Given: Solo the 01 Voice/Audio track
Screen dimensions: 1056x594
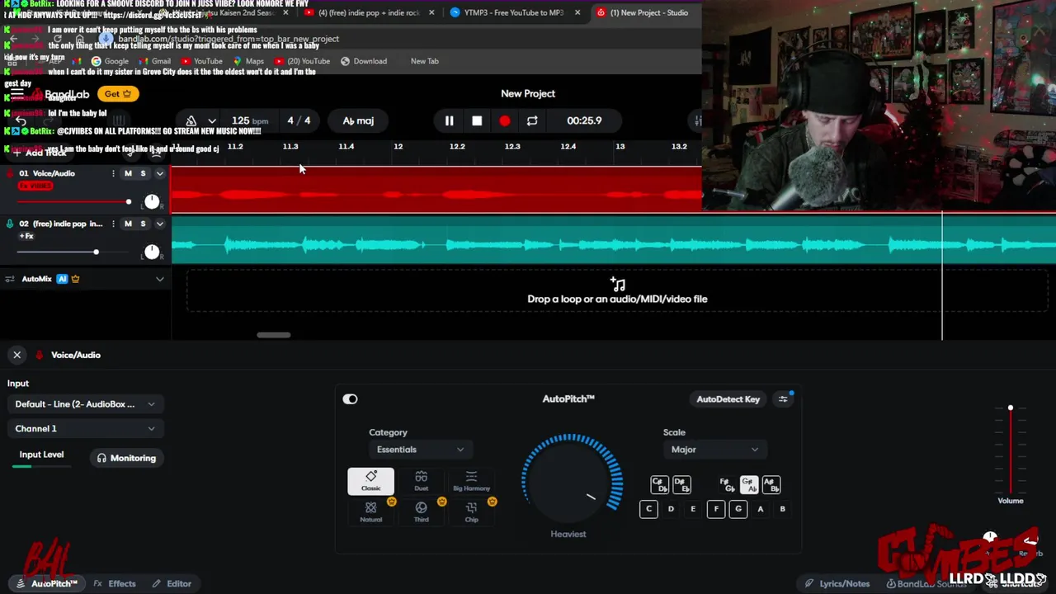Looking at the screenshot, I should coord(143,173).
